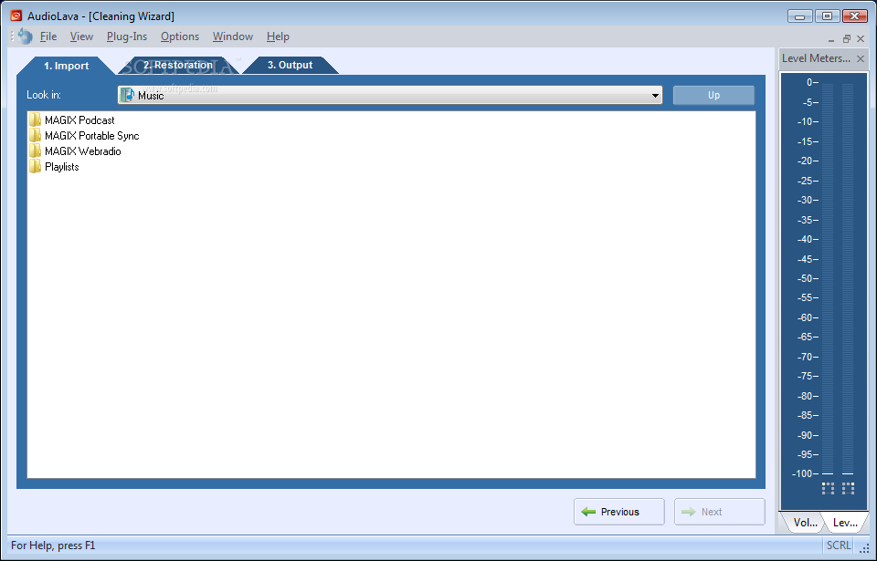Select the Playlists folder icon
This screenshot has width=877, height=561.
coord(35,167)
